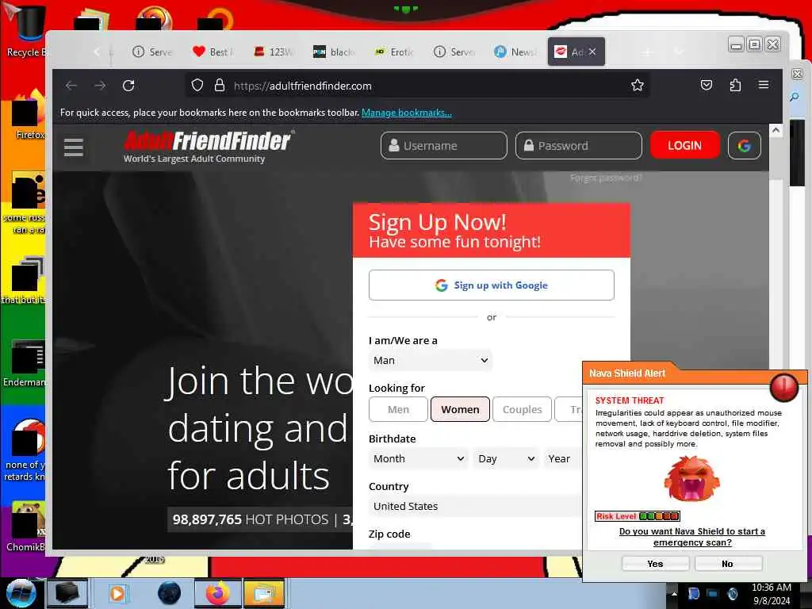Click the page scrollbar up arrow
The height and width of the screenshot is (609, 812).
click(776, 131)
